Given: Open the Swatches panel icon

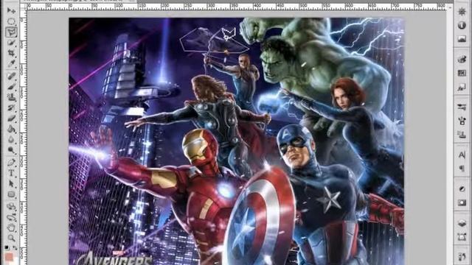Looking at the screenshot, I should pos(462,73).
